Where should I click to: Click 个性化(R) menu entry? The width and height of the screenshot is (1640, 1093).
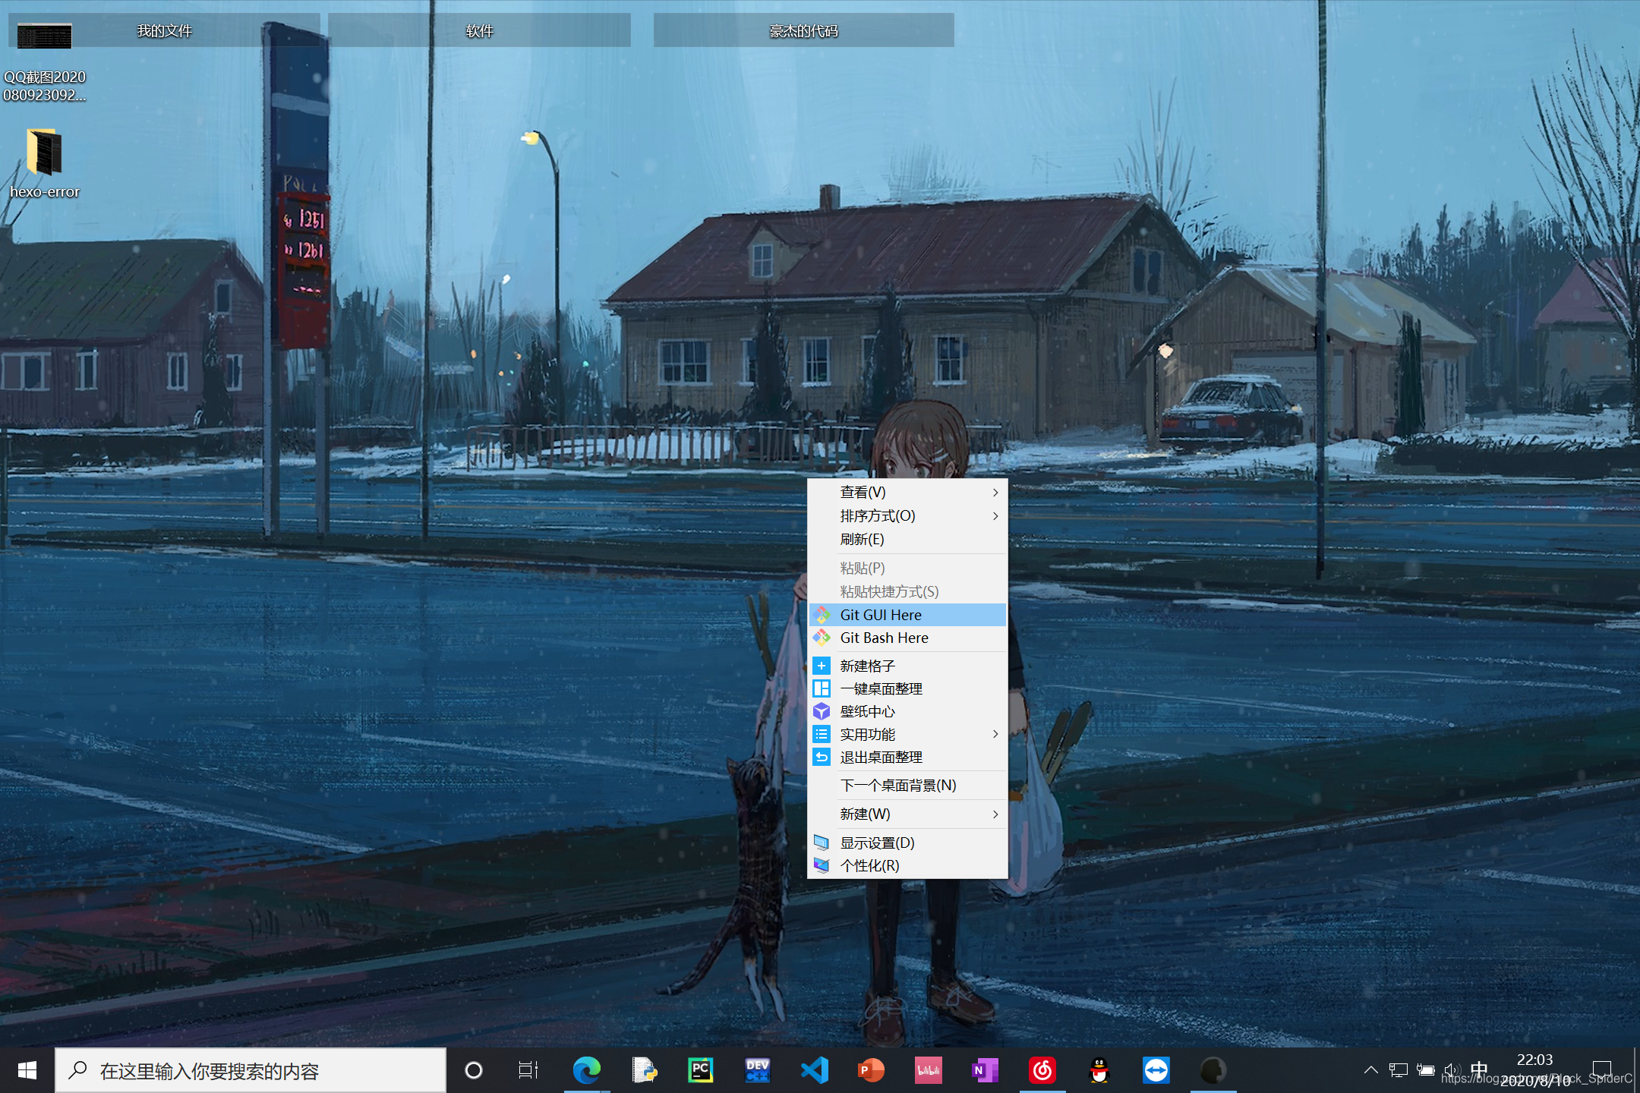click(870, 866)
